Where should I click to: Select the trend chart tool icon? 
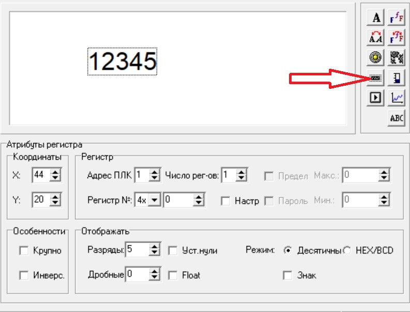click(x=396, y=98)
